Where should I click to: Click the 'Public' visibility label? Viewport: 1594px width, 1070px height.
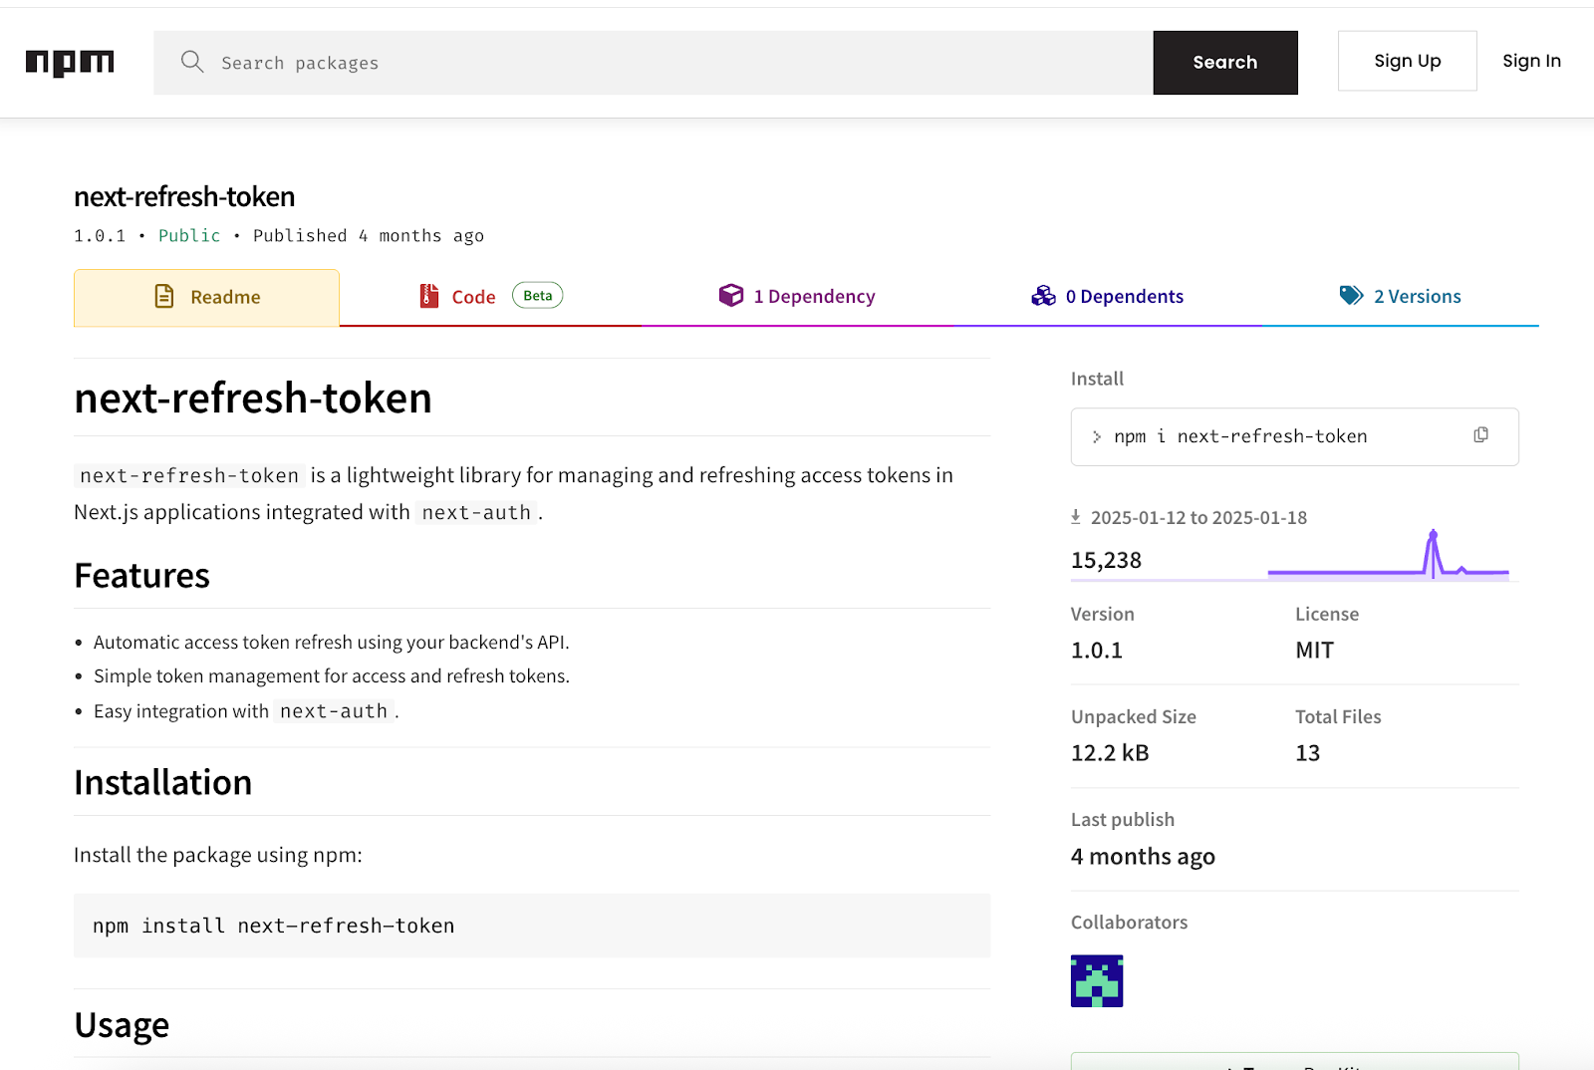[x=189, y=235]
